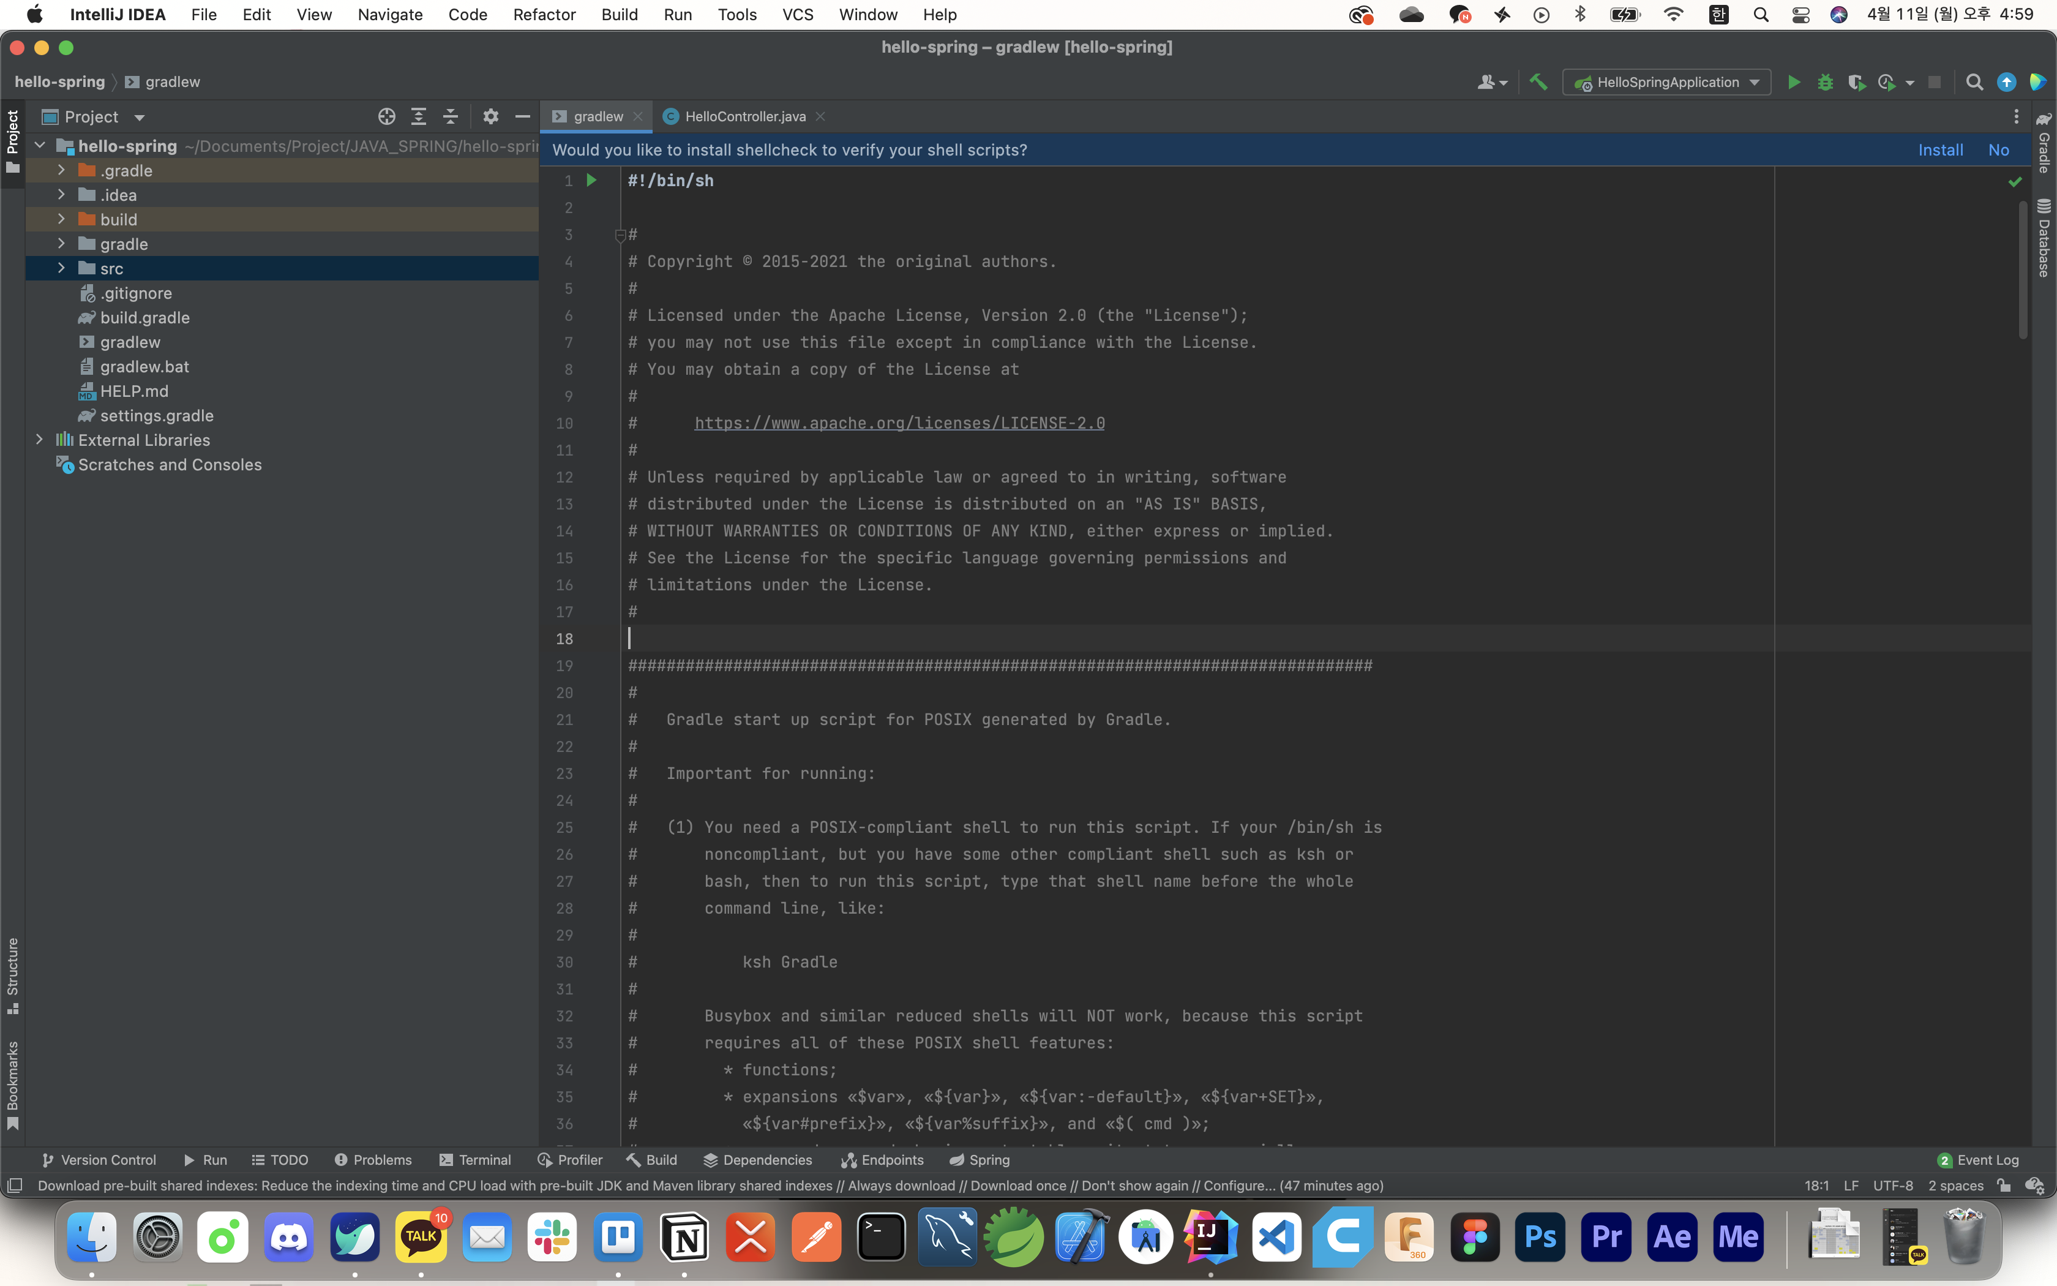Screen dimensions: 2057x1286
Task: Click Collapse All icon in Project panel
Action: [x=451, y=116]
